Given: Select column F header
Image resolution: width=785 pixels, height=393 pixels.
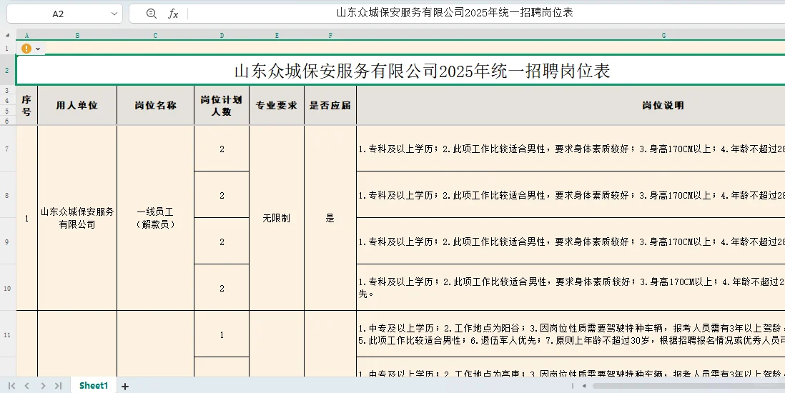Looking at the screenshot, I should pyautogui.click(x=330, y=35).
